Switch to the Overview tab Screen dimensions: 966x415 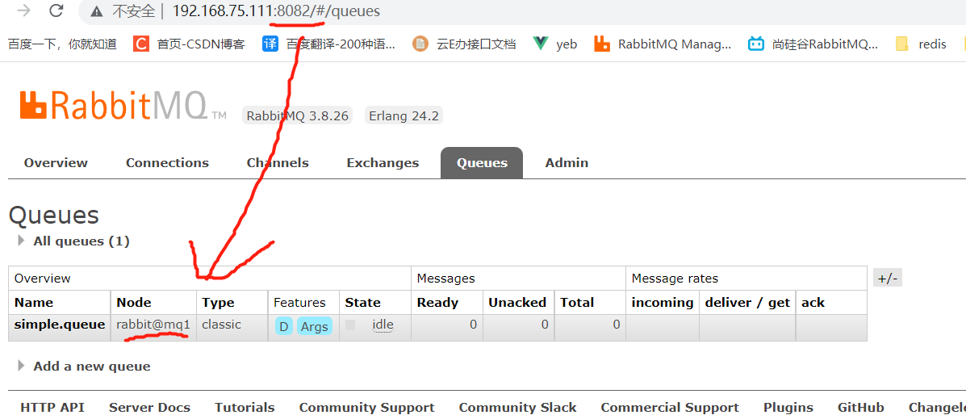coord(56,163)
